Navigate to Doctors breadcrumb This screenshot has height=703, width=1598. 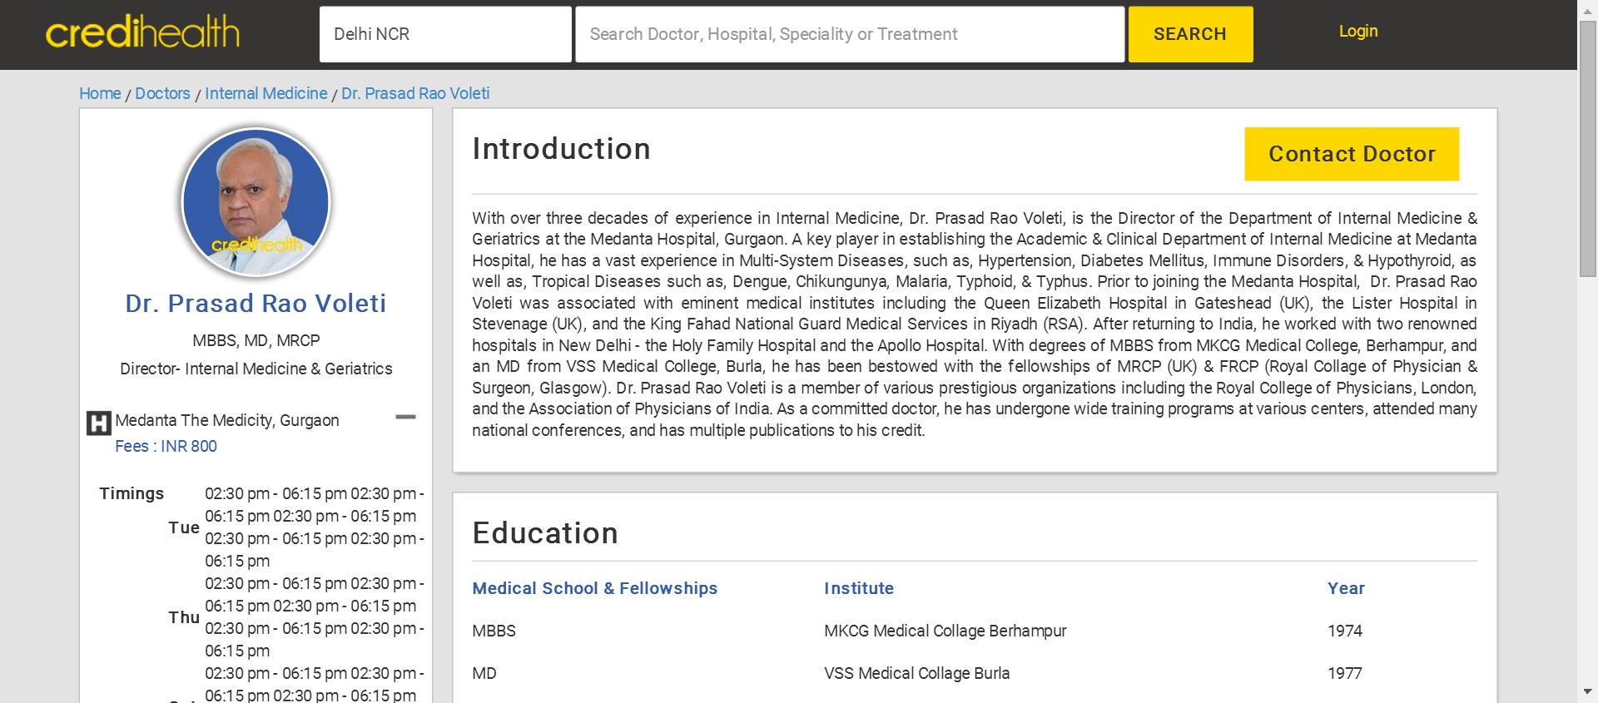162,93
